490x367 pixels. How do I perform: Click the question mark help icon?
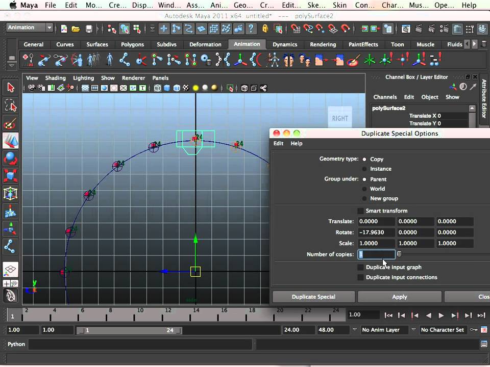[251, 29]
